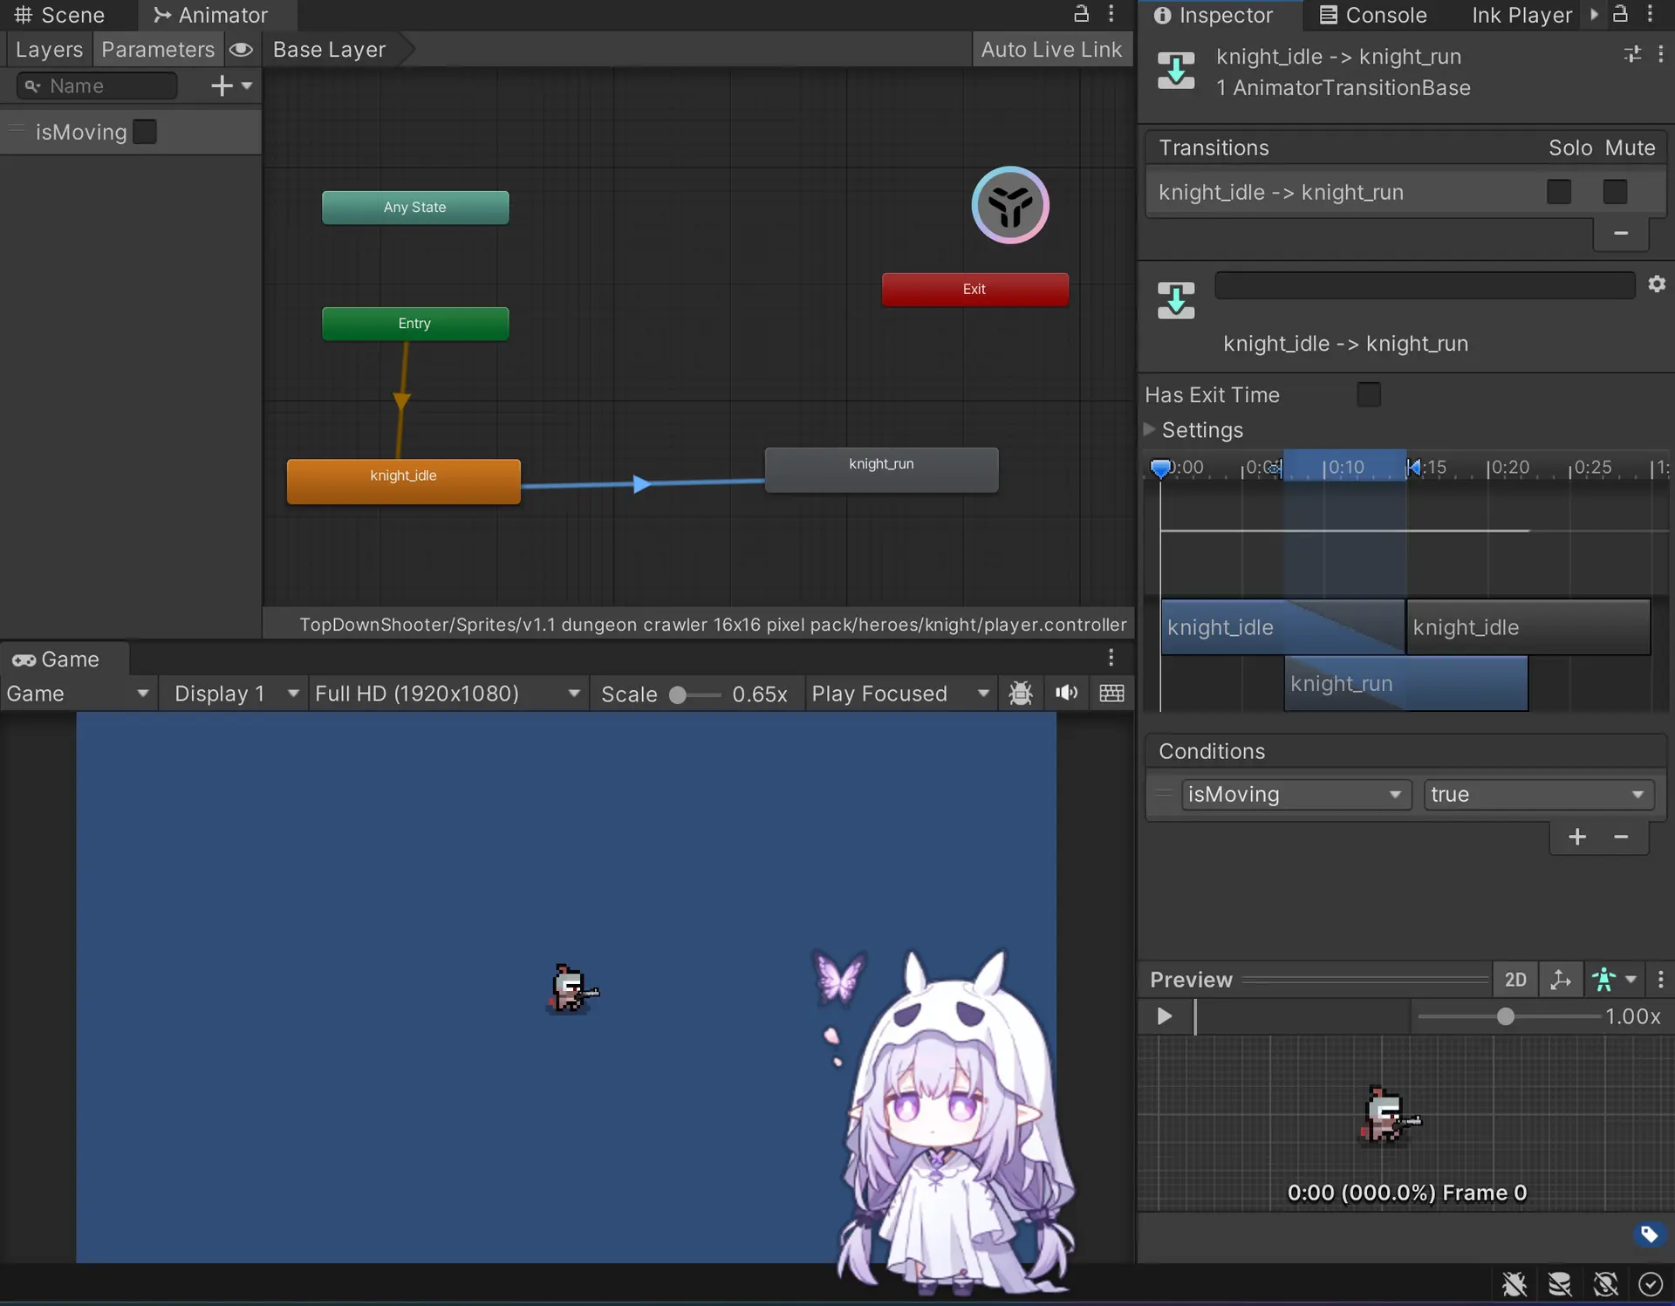Click the Inspector header presets slider icon
Image resolution: width=1675 pixels, height=1306 pixels.
coord(1632,55)
